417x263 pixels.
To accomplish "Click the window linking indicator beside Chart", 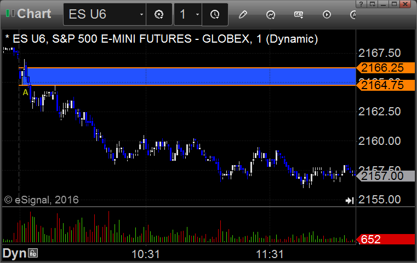I will coord(10,13).
